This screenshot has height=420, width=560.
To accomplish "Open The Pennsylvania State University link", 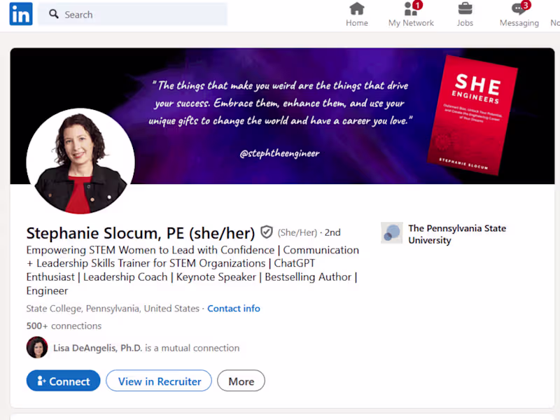I will [x=457, y=234].
